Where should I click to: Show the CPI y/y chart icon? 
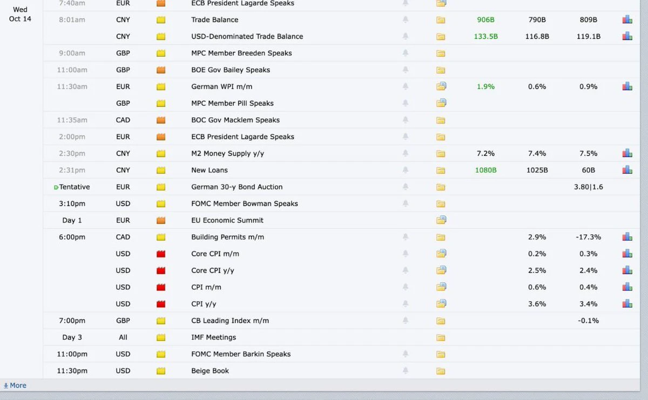pyautogui.click(x=627, y=304)
